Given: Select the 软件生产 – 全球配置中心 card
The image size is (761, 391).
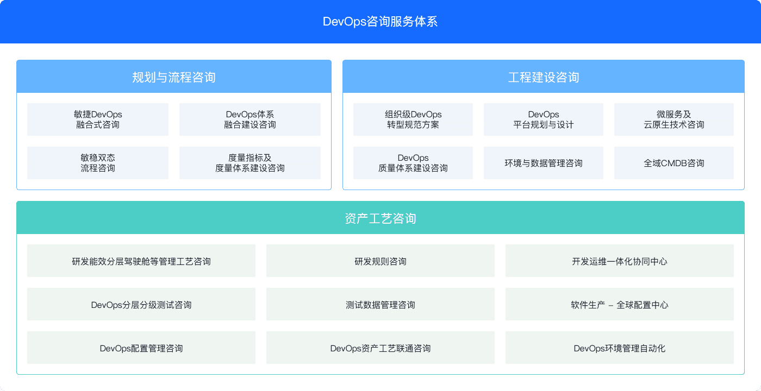Looking at the screenshot, I should point(619,304).
